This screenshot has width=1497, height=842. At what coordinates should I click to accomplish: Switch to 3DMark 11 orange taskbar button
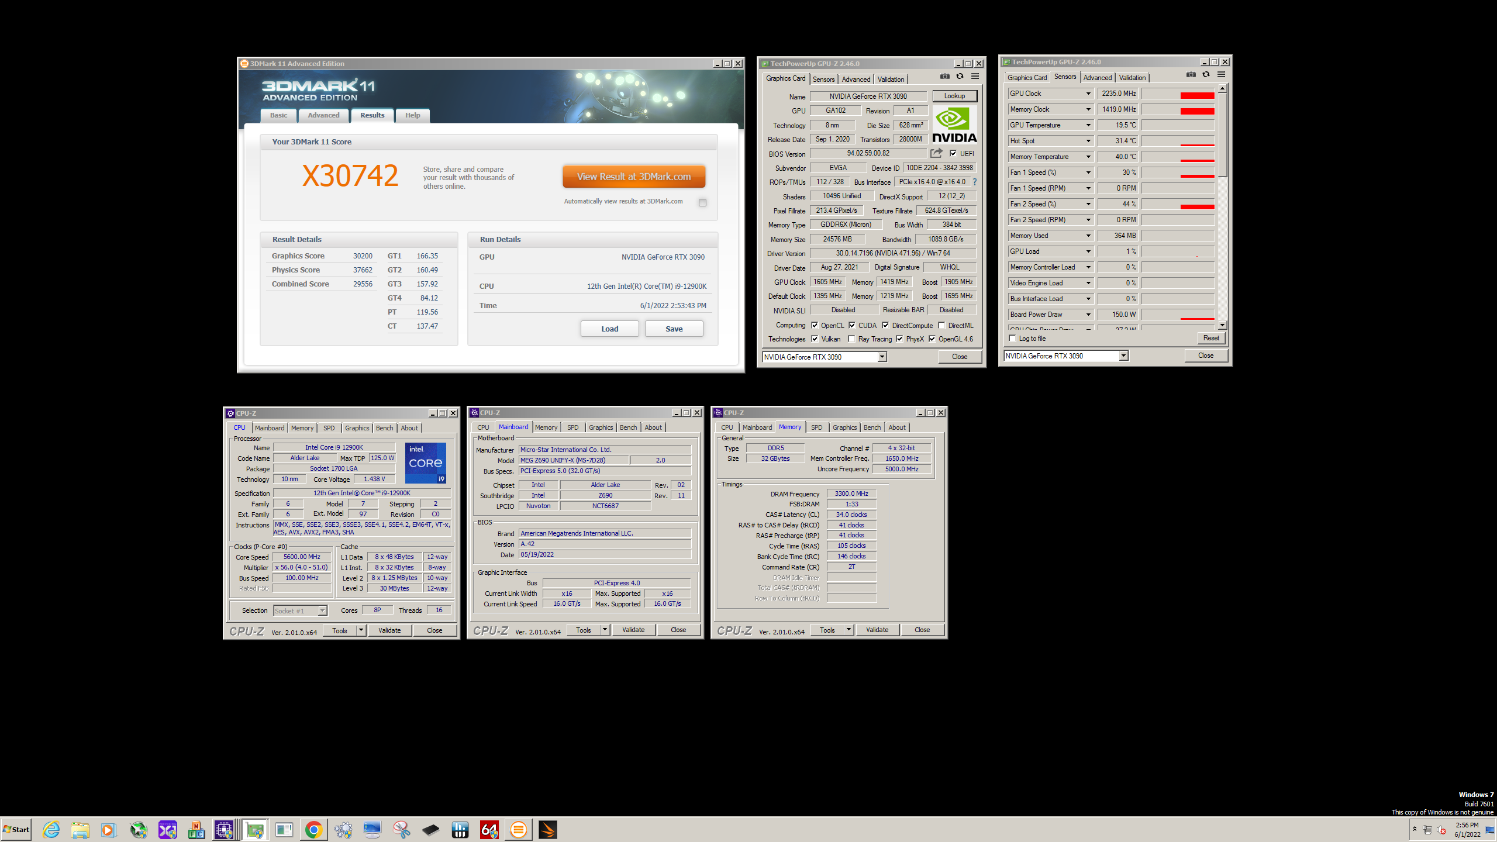tap(519, 830)
